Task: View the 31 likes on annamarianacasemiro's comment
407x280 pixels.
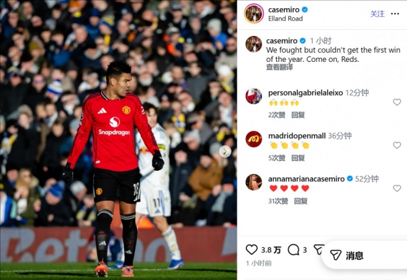Action: coord(278,201)
